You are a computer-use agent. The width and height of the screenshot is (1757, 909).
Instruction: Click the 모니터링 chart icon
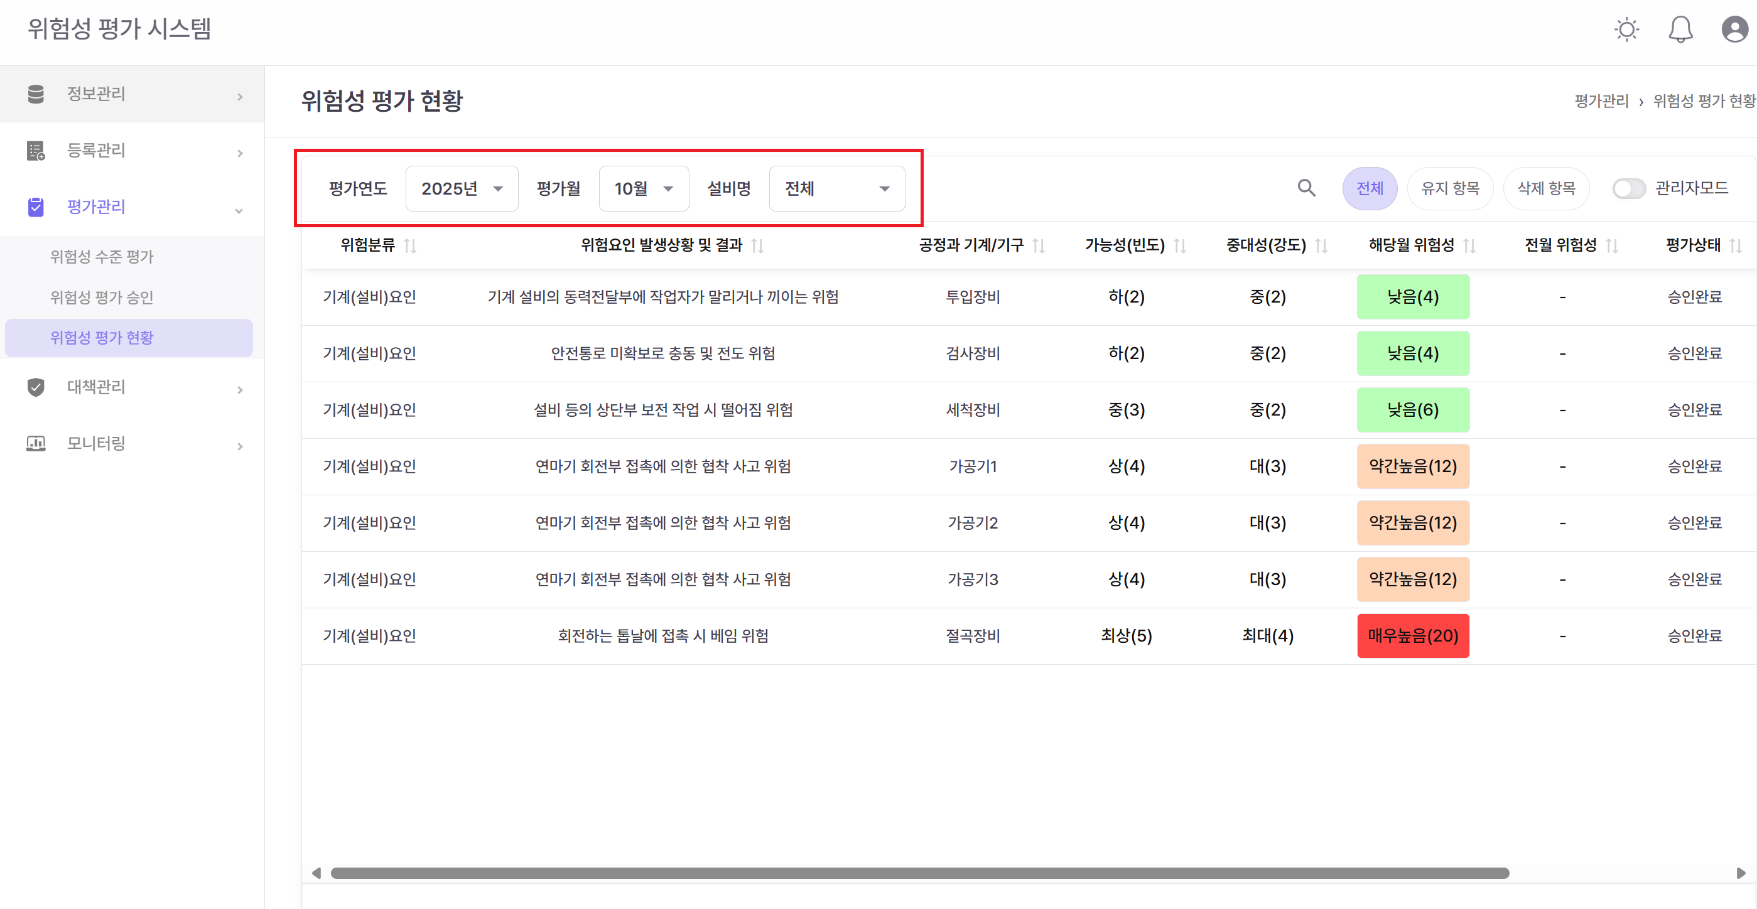coord(35,443)
